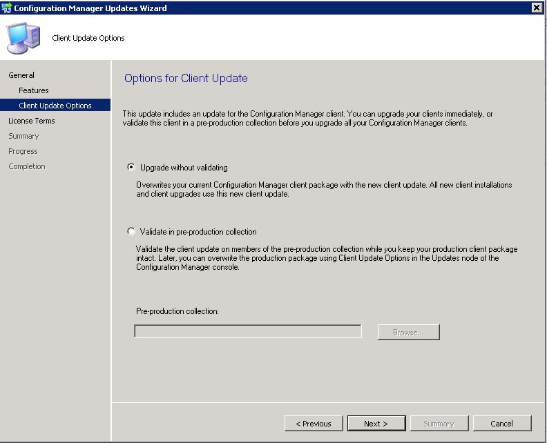Click the Summary button

tap(439, 423)
